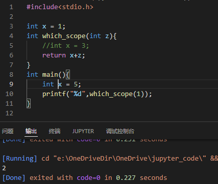Switch to the 调试控制台 debug console tab
The height and width of the screenshot is (184, 218).
pyautogui.click(x=120, y=131)
